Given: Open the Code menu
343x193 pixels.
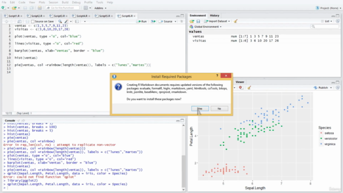Looking at the screenshot, I should (21, 2).
